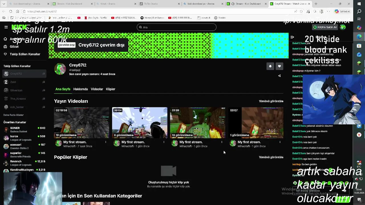Open recommended channel Revanch
The image size is (365, 205).
point(24,163)
